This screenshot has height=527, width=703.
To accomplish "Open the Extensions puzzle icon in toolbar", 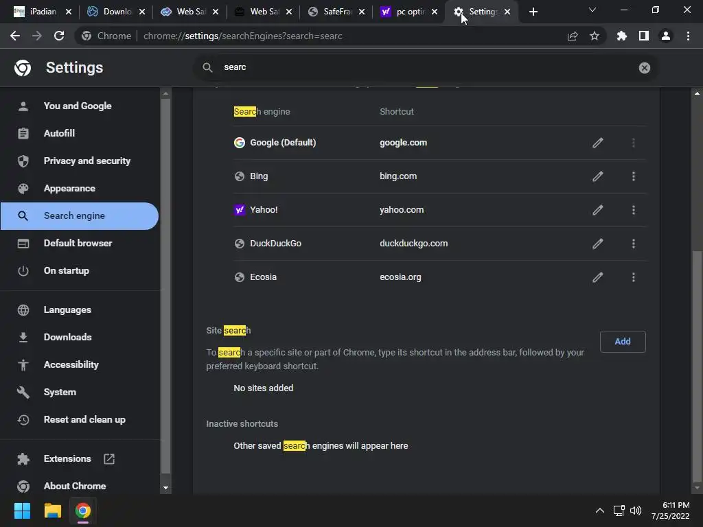I will [x=621, y=36].
